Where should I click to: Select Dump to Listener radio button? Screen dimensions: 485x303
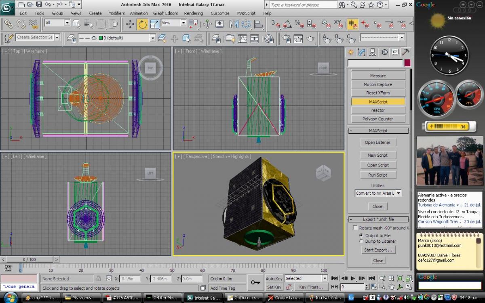pyautogui.click(x=361, y=241)
